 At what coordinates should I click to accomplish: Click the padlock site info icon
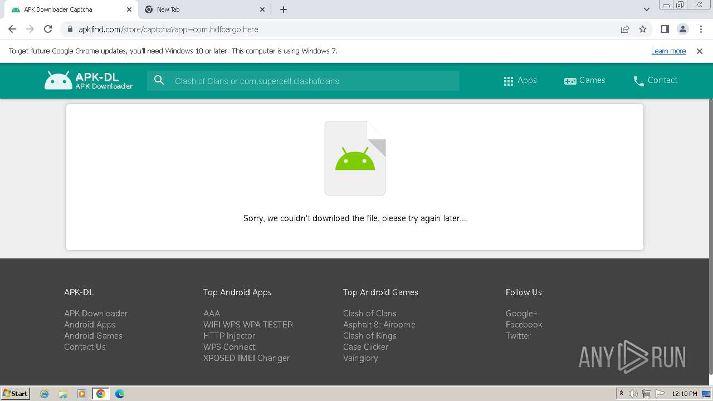(70, 29)
